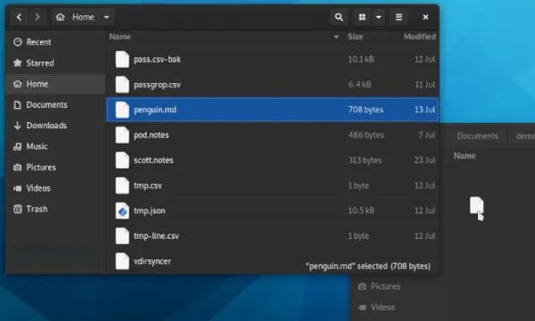This screenshot has height=321, width=535.
Task: Click the 10.5 kB size cell
Action: 361,210
